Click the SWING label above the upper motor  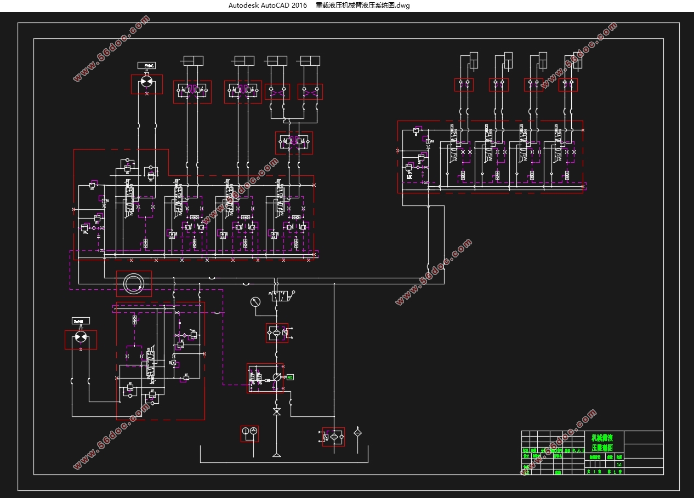point(146,66)
